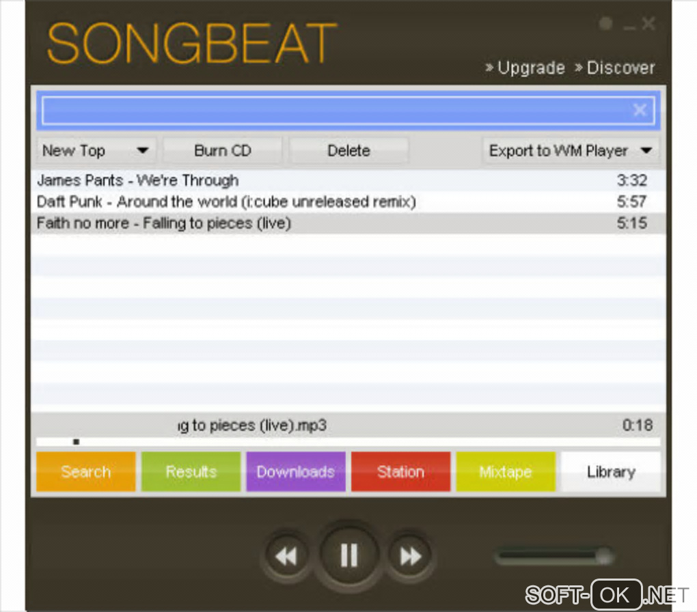The height and width of the screenshot is (612, 697).
Task: Select Daft Punk - Around the world track
Action: [x=348, y=201]
